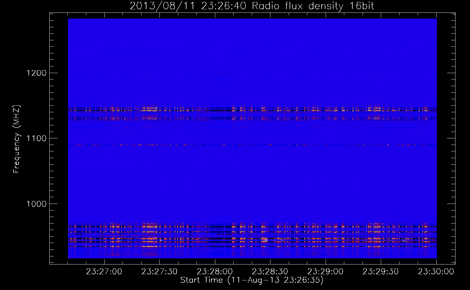Click the 1000 frequency tick label
This screenshot has width=470, height=290.
click(x=36, y=204)
